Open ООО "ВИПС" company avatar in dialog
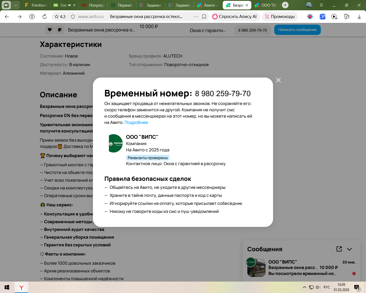 (116, 143)
